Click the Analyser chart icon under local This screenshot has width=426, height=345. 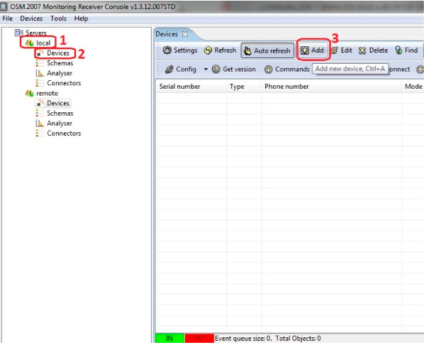(40, 73)
